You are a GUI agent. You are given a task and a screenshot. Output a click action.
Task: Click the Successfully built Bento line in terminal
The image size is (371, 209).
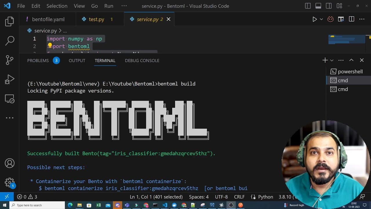tap(121, 153)
